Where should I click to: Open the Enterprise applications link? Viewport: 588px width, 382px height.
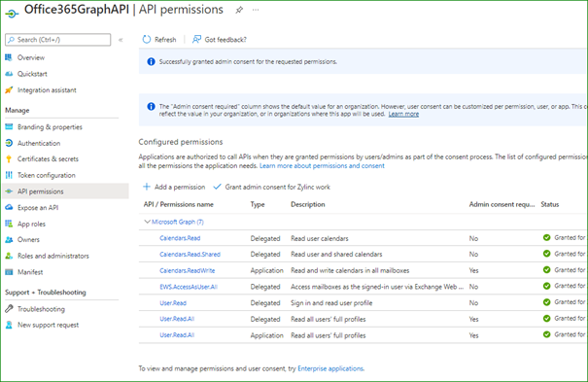[x=330, y=368]
